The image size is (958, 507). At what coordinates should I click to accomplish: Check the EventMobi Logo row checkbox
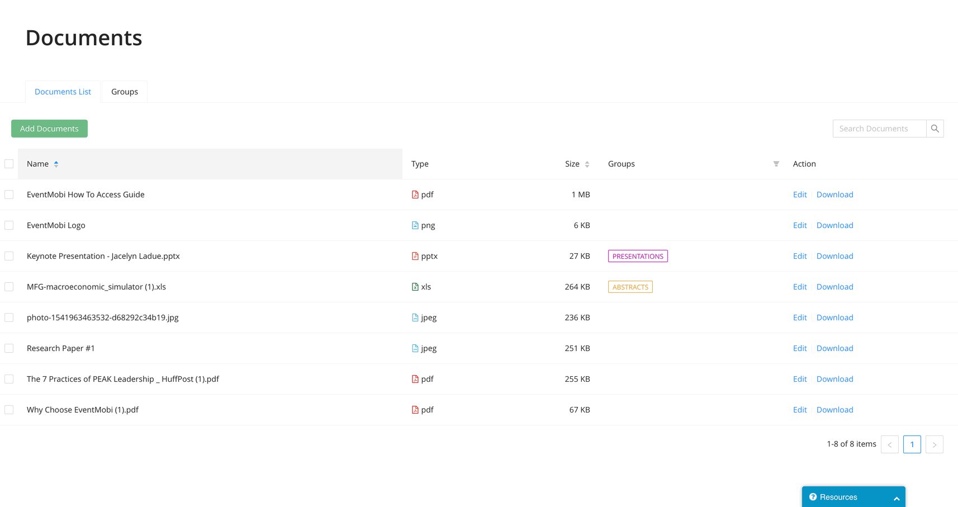pos(9,225)
